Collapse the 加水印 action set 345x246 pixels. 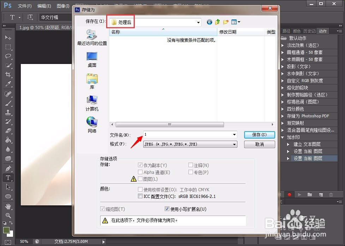pos(283,137)
